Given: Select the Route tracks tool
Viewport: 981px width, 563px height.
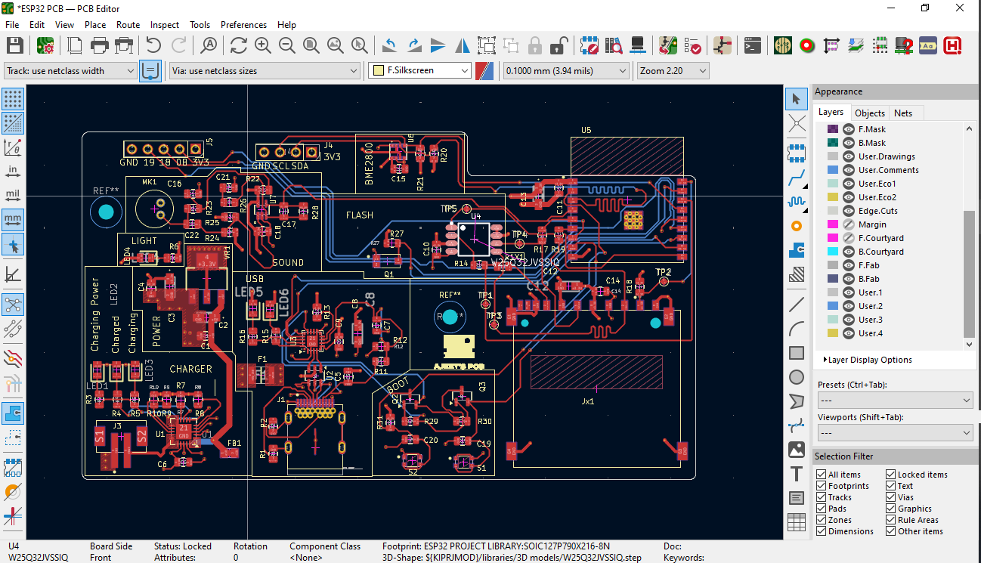Looking at the screenshot, I should [x=796, y=178].
